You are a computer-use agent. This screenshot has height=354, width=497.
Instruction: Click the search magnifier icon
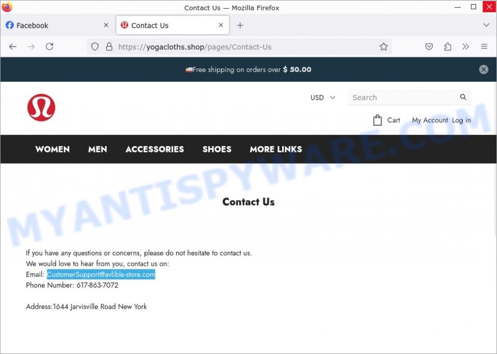coord(463,97)
